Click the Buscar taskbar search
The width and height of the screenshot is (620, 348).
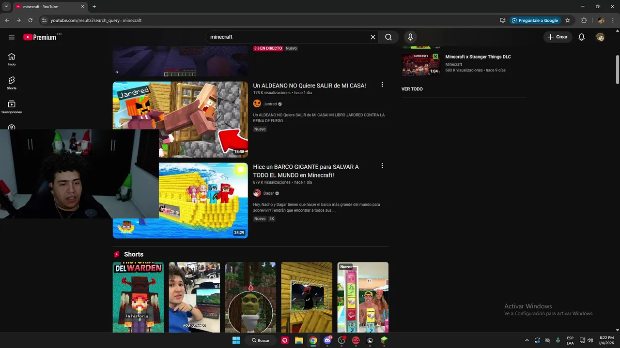[x=261, y=340]
